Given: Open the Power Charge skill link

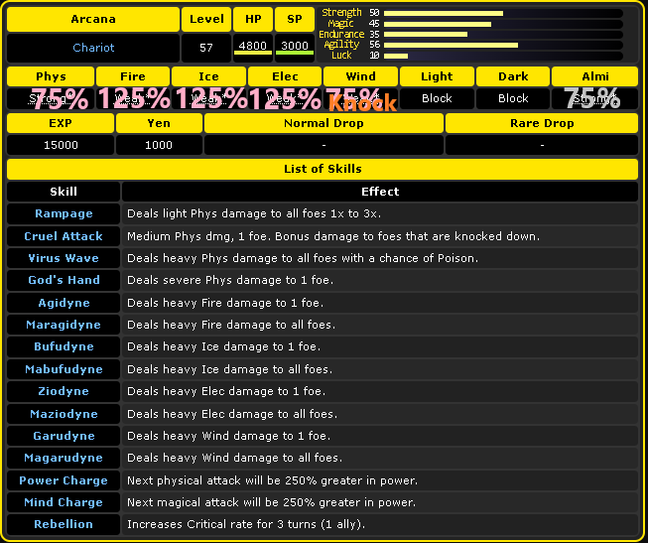Looking at the screenshot, I should pyautogui.click(x=64, y=480).
